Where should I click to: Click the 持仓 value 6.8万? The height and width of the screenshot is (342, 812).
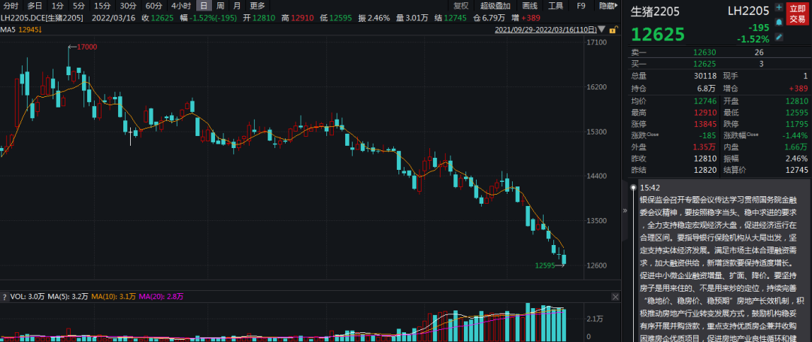pyautogui.click(x=706, y=88)
